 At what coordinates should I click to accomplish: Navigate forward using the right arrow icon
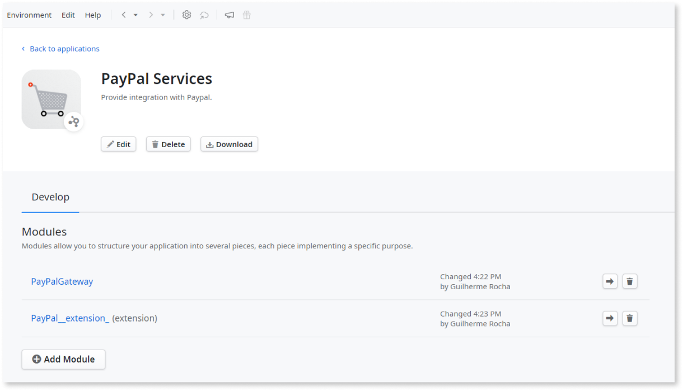pyautogui.click(x=150, y=15)
